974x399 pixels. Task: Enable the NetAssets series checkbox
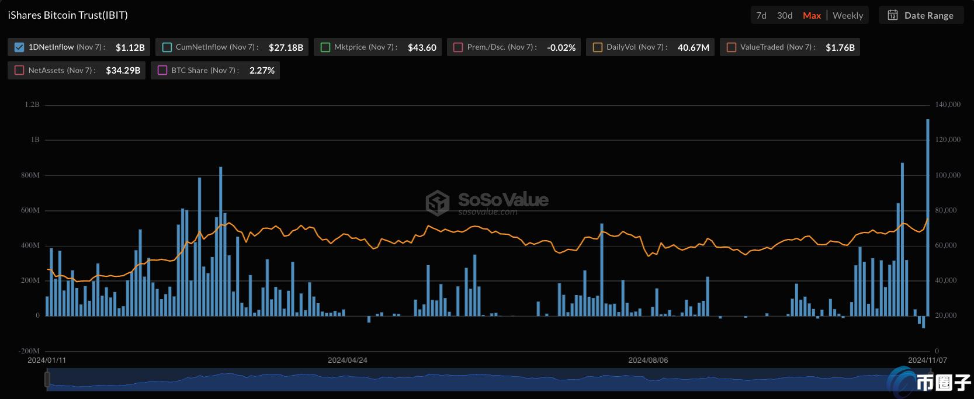click(19, 70)
